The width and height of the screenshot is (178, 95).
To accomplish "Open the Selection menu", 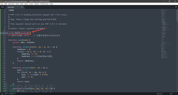I will click(11, 4).
